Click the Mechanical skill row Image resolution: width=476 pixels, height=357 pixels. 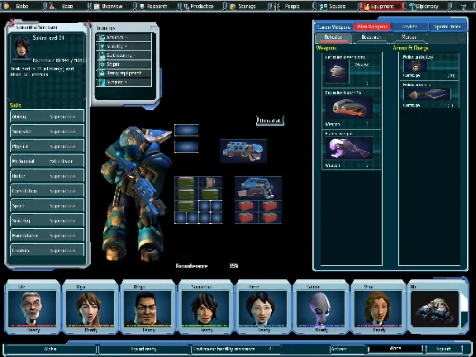coord(47,161)
